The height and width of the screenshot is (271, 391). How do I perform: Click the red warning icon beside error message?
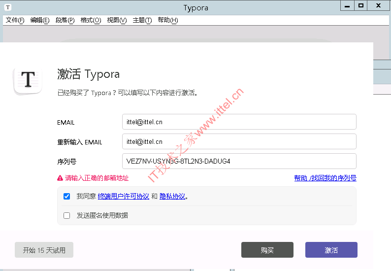pyautogui.click(x=60, y=178)
